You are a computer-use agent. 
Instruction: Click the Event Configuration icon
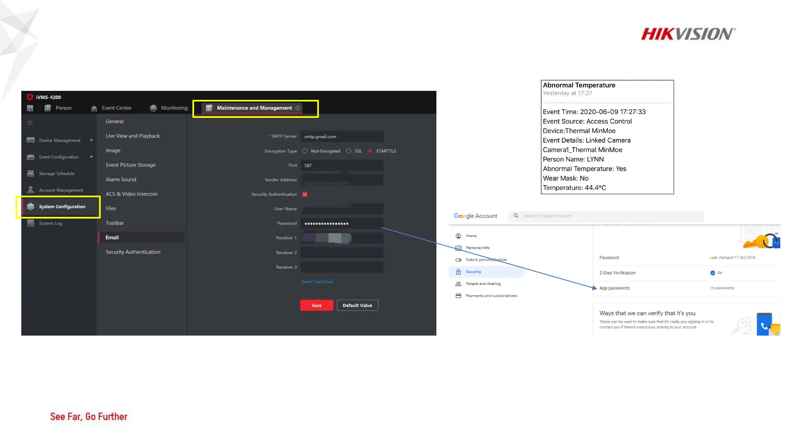pos(31,157)
